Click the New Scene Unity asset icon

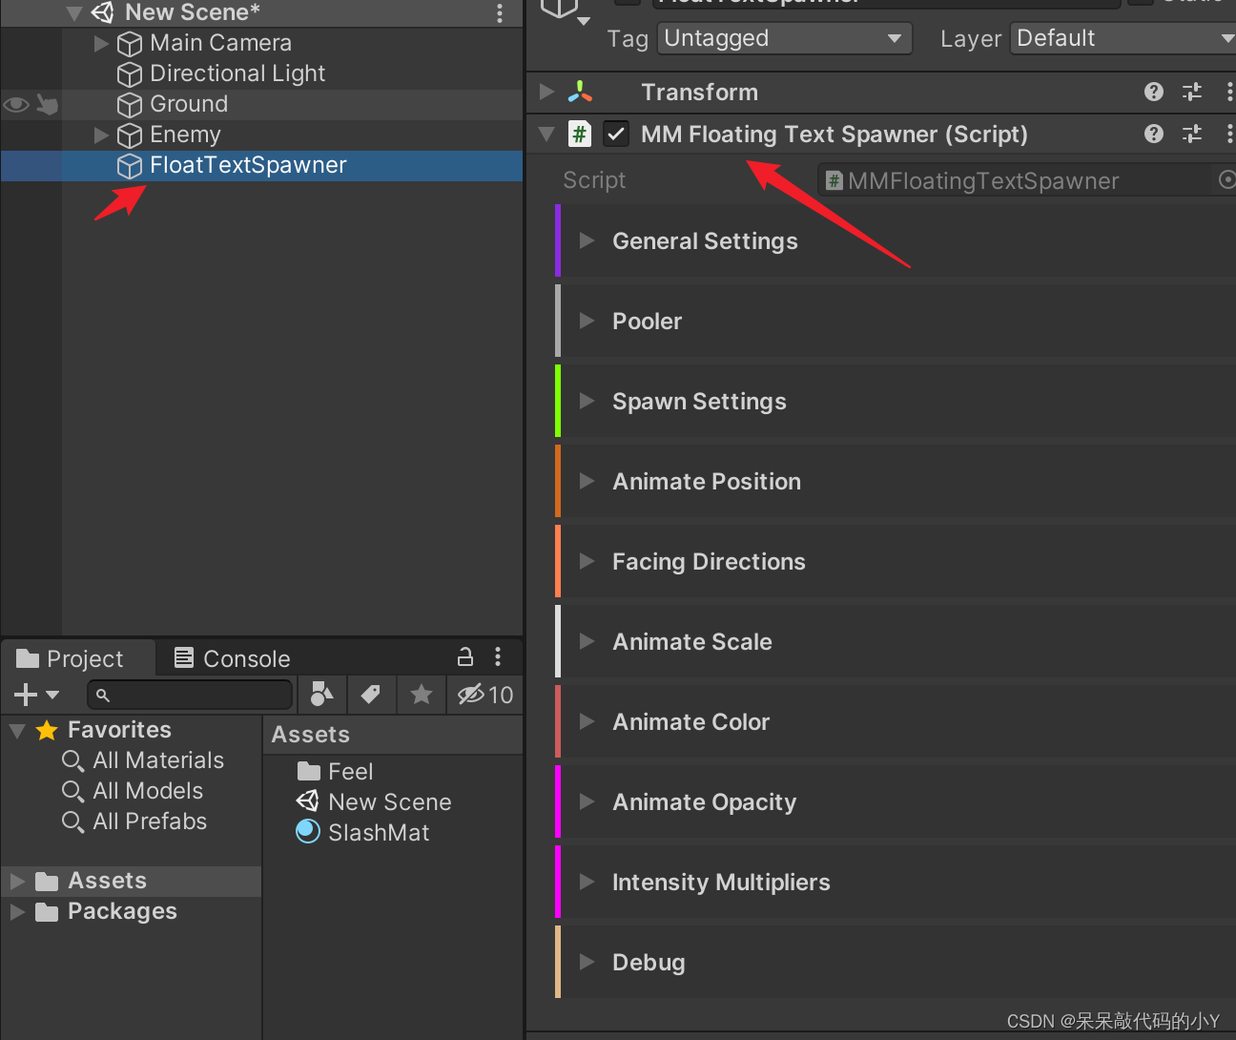pos(308,801)
